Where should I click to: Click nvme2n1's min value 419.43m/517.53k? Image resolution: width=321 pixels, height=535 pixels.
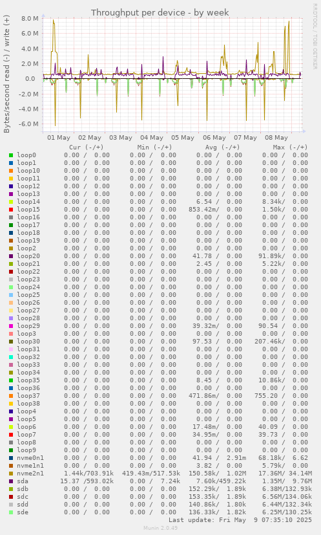[151, 474]
